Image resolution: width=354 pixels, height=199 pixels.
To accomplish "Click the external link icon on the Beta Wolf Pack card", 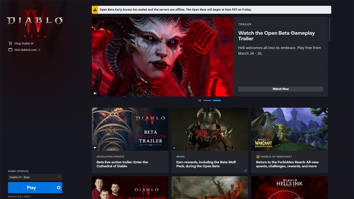I will coord(246,171).
